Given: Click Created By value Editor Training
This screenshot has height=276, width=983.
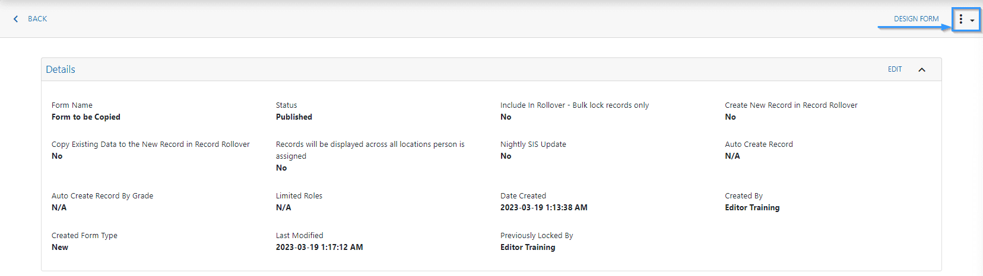Looking at the screenshot, I should pos(752,208).
